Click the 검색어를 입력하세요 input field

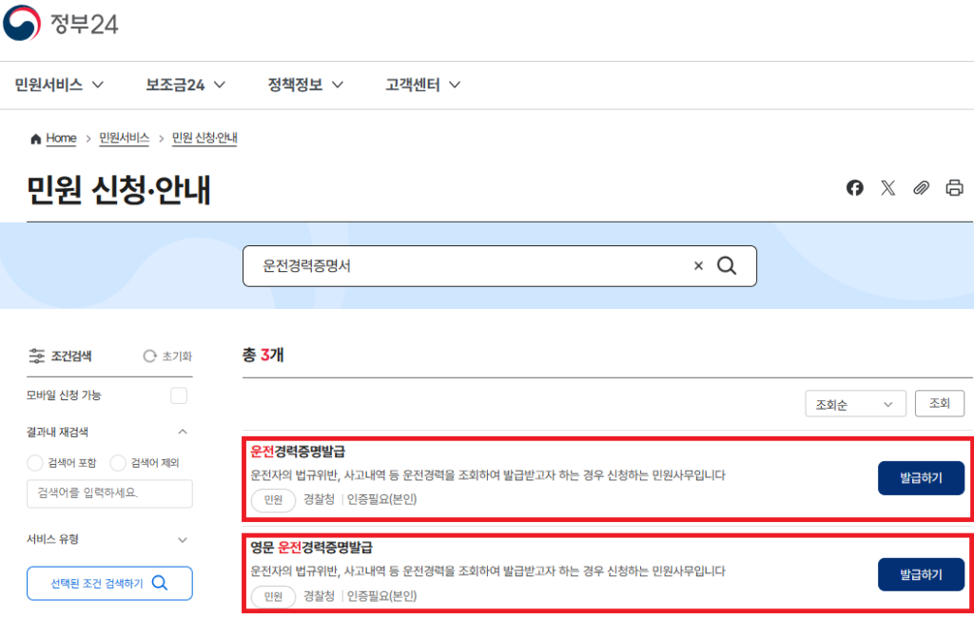coord(109,493)
